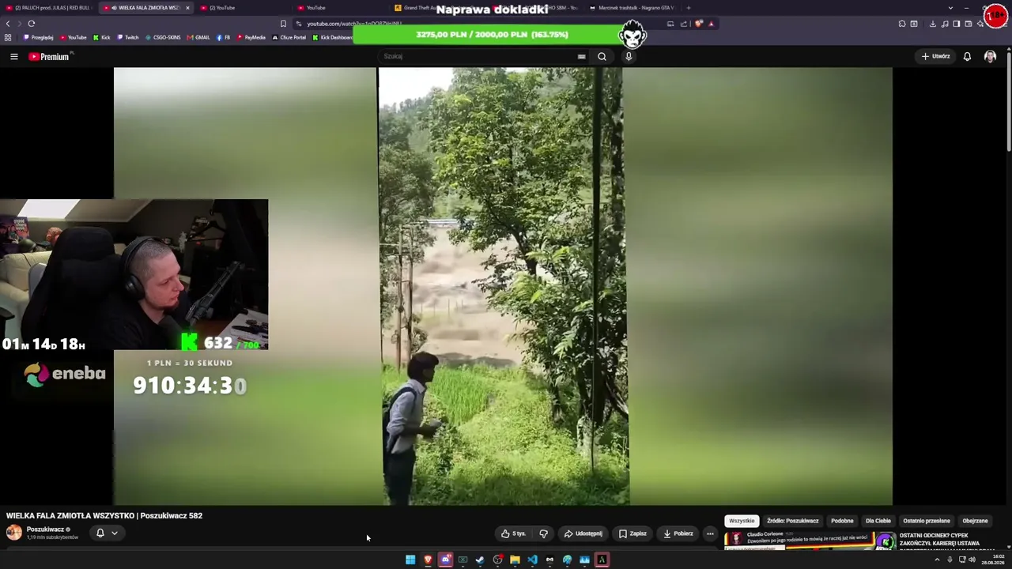Screen dimensions: 1012x569
Task: Open the PayMedia bookmark
Action: [251, 37]
